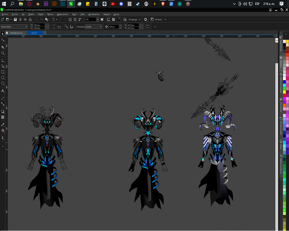289x231 pixels.
Task: Click the Undo arrow icon
Action: (53, 19)
